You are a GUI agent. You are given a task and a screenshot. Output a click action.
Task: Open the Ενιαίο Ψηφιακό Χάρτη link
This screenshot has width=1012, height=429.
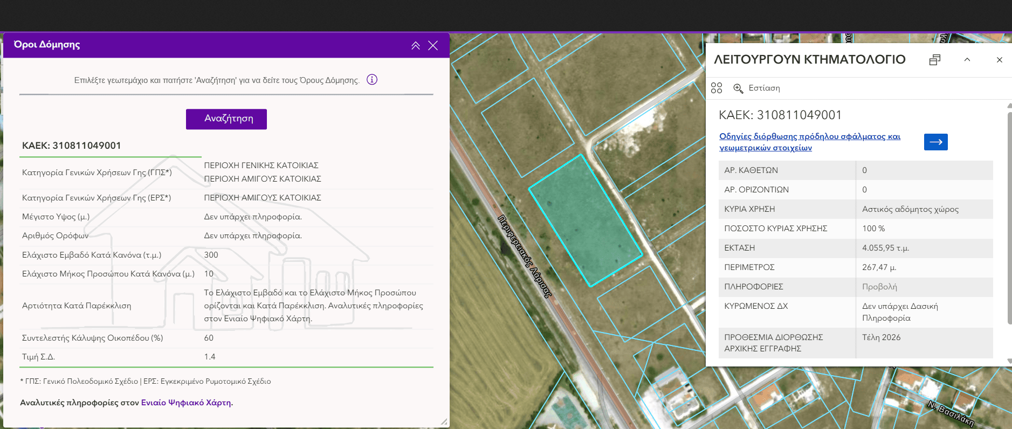(187, 403)
